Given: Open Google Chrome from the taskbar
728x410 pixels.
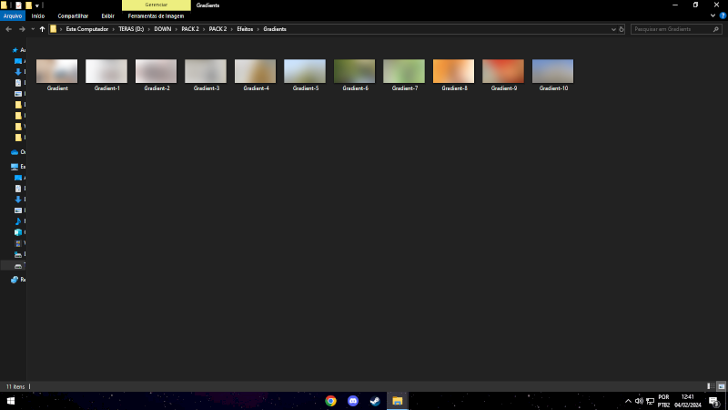Looking at the screenshot, I should tap(330, 401).
